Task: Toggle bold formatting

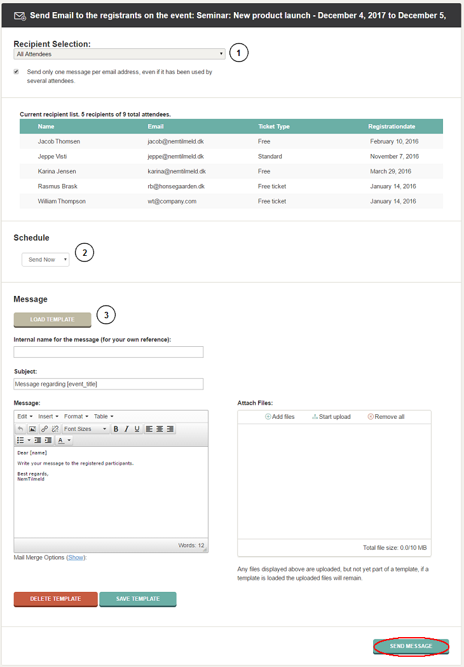Action: [116, 429]
